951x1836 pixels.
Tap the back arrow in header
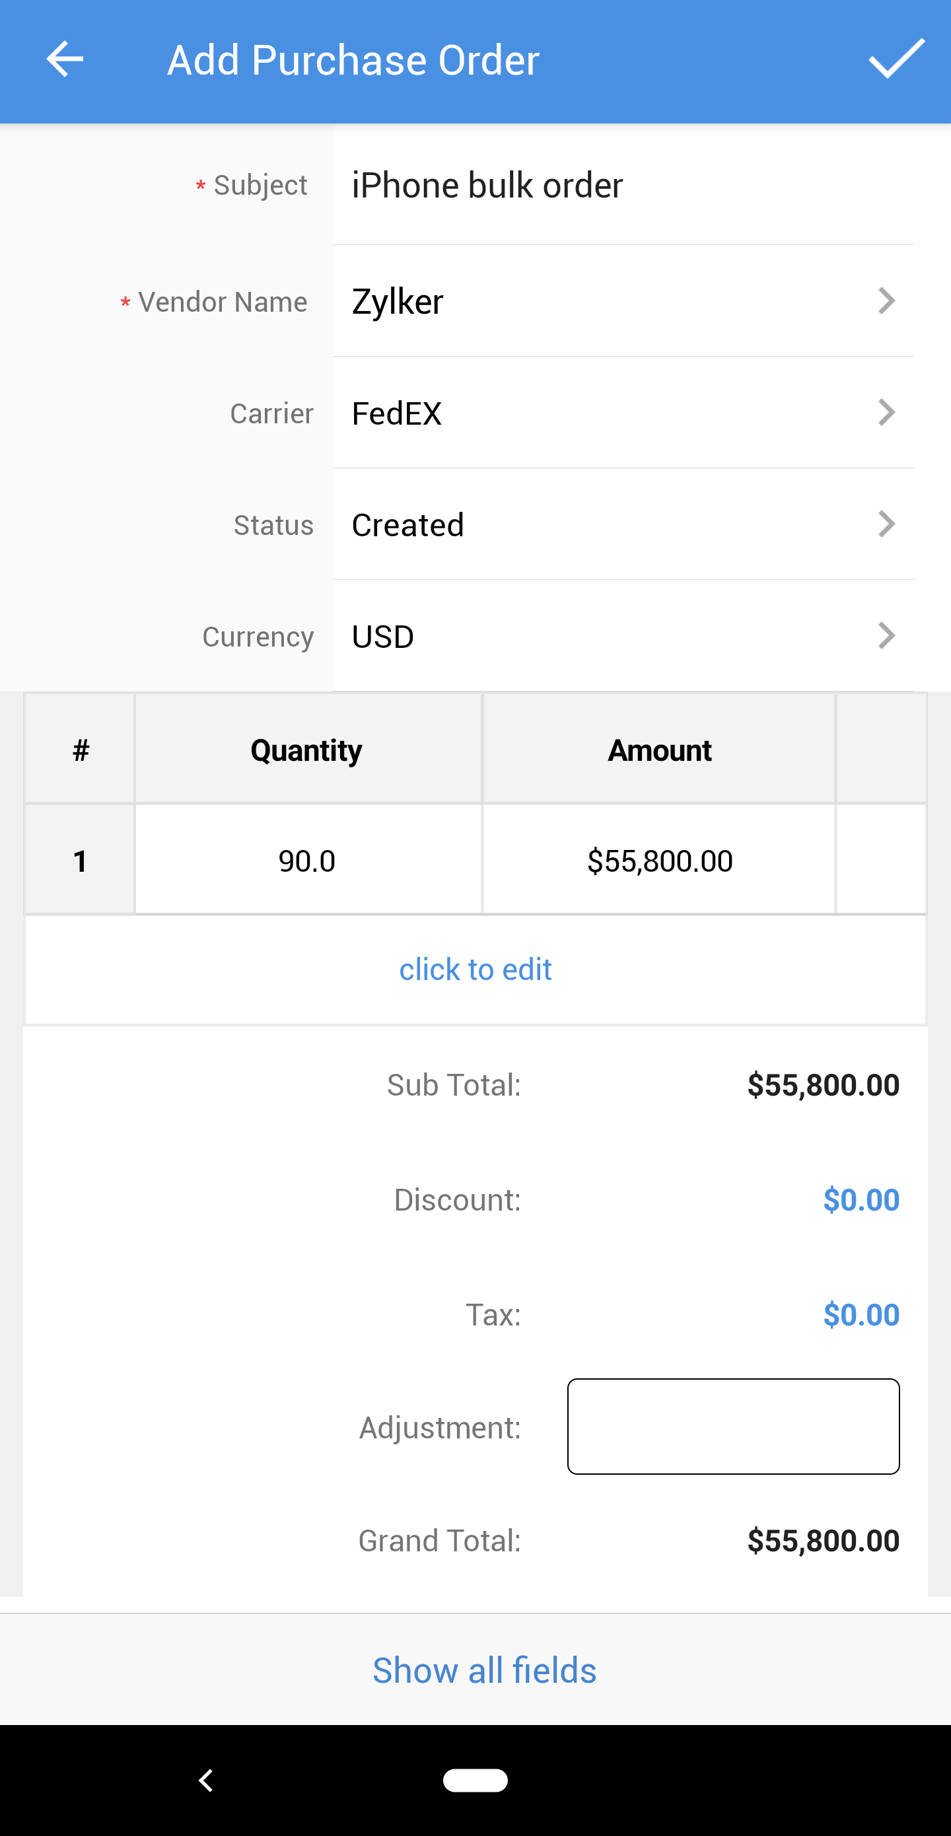(64, 59)
